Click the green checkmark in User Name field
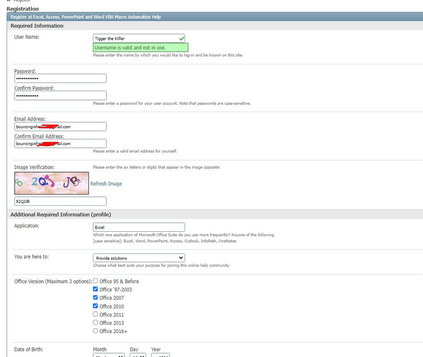Image resolution: width=423 pixels, height=357 pixels. (182, 38)
